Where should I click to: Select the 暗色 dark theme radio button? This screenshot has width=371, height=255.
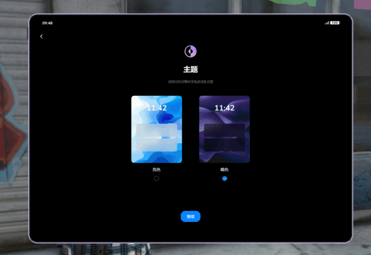tap(225, 179)
